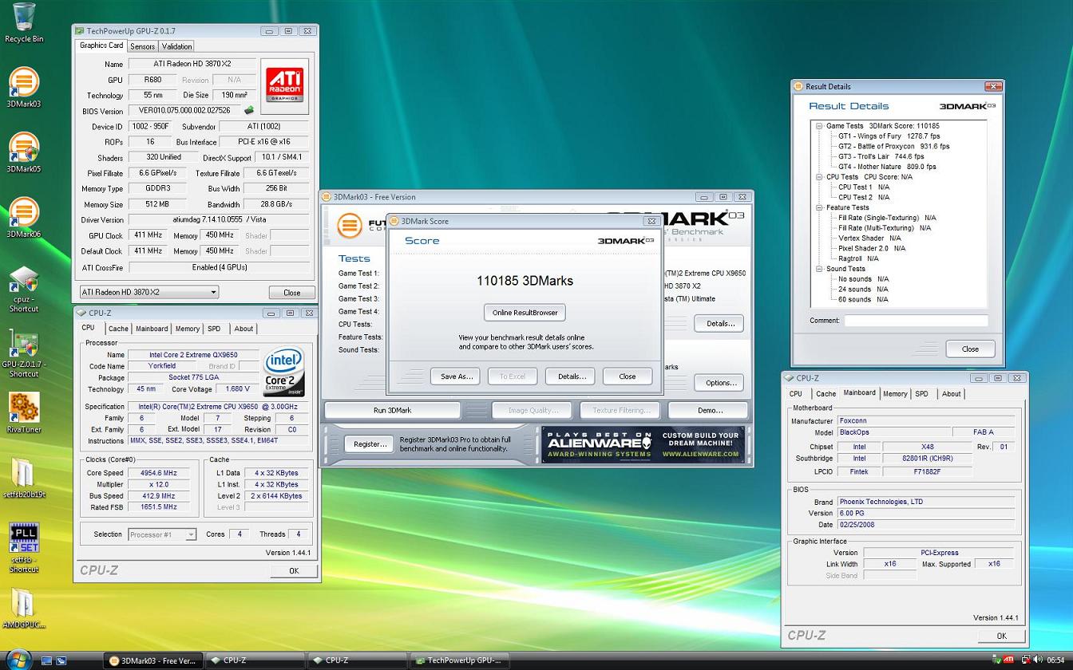Click Save As in the 3DMark Score dialog
Image resolution: width=1073 pixels, height=670 pixels.
tap(457, 376)
